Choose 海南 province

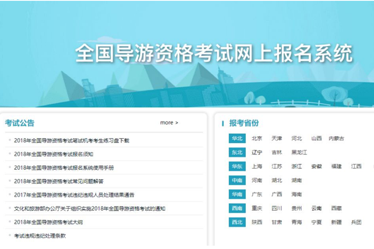point(296,194)
